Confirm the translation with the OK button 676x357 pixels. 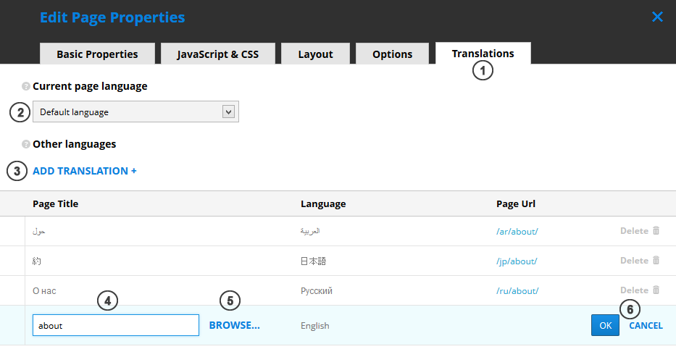coord(605,325)
